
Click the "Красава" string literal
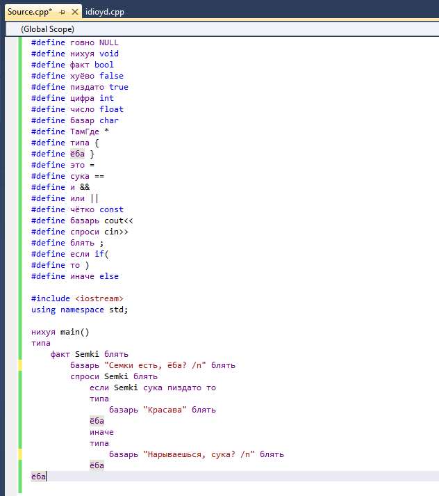167,410
